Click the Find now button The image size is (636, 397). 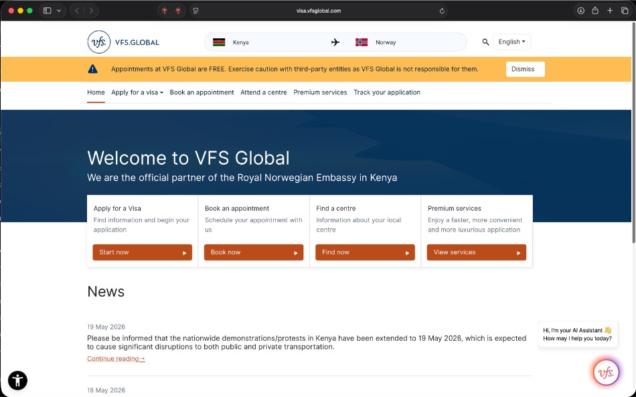[365, 252]
